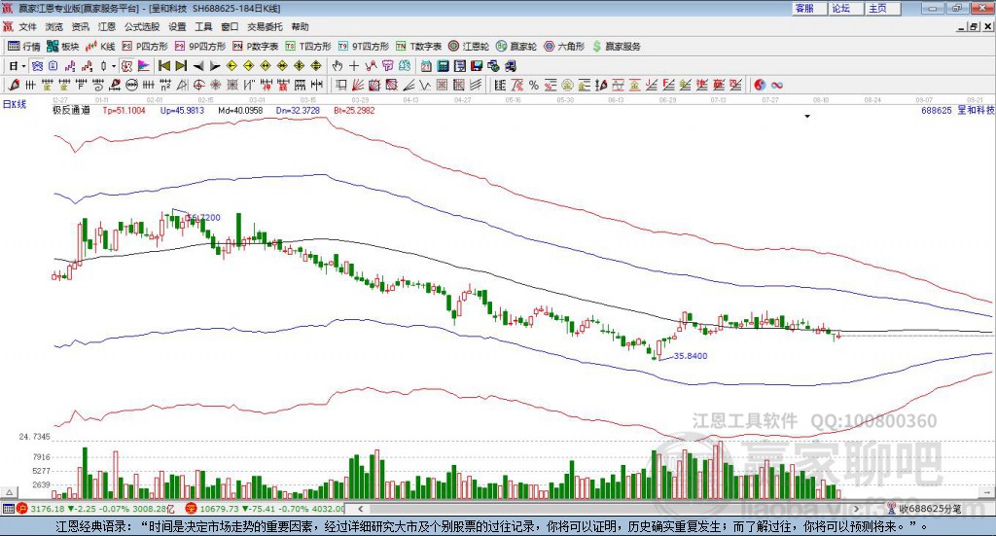Click the grid icon beside Shanghai index
Image resolution: width=996 pixels, height=536 pixels.
8,509
